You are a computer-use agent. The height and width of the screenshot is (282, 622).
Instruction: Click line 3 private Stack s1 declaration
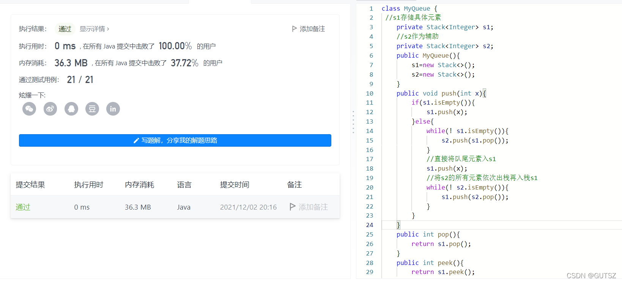(445, 27)
